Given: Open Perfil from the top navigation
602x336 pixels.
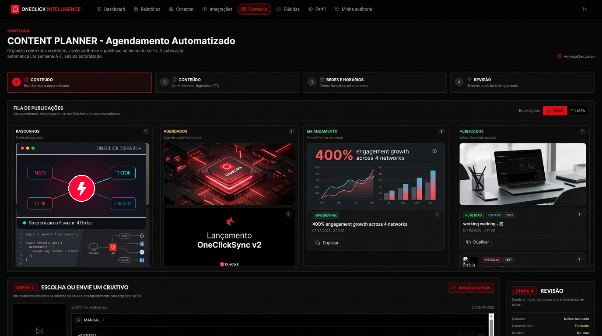Looking at the screenshot, I should coord(317,9).
